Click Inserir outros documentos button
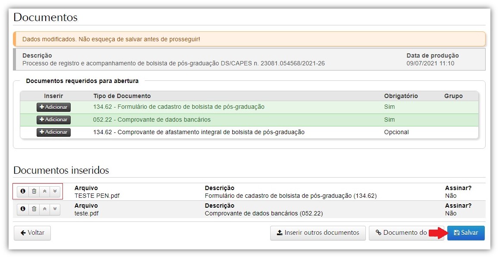The height and width of the screenshot is (258, 499). [318, 233]
